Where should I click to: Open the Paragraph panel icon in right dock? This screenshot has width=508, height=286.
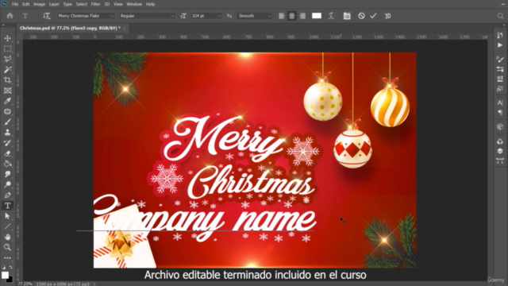(x=500, y=113)
